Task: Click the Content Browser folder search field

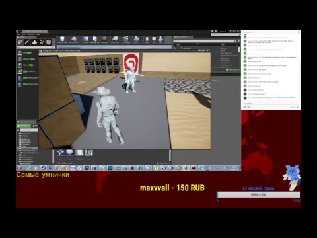Action: pos(28,130)
